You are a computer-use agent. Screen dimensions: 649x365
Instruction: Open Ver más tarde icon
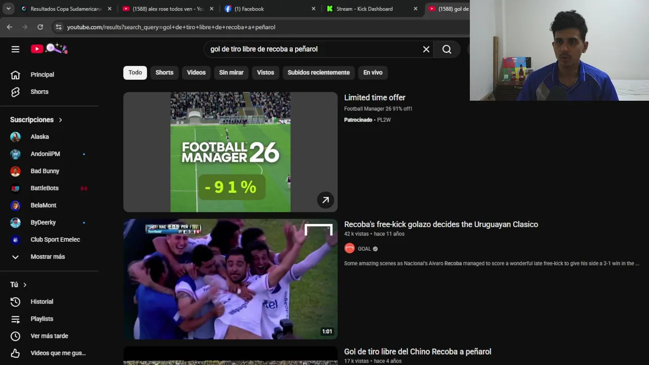coord(15,336)
